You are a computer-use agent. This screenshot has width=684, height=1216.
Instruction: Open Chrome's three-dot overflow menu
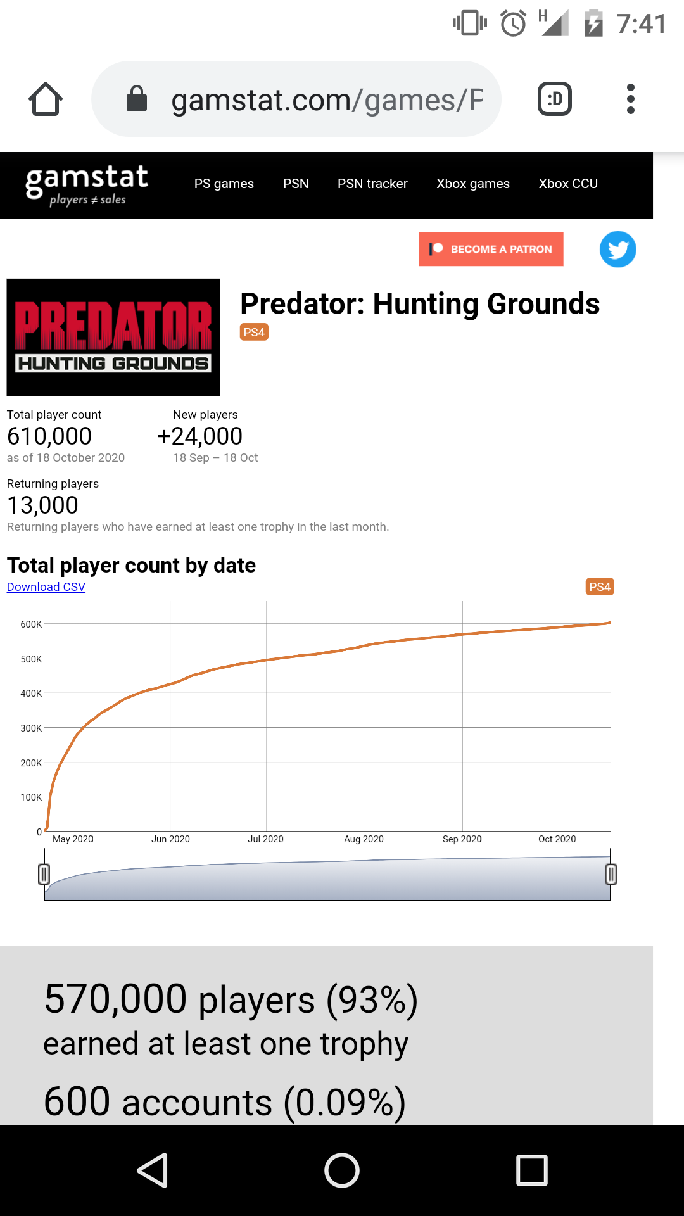(630, 99)
